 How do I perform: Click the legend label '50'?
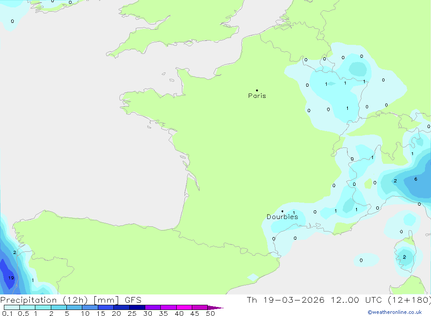[x=210, y=313]
